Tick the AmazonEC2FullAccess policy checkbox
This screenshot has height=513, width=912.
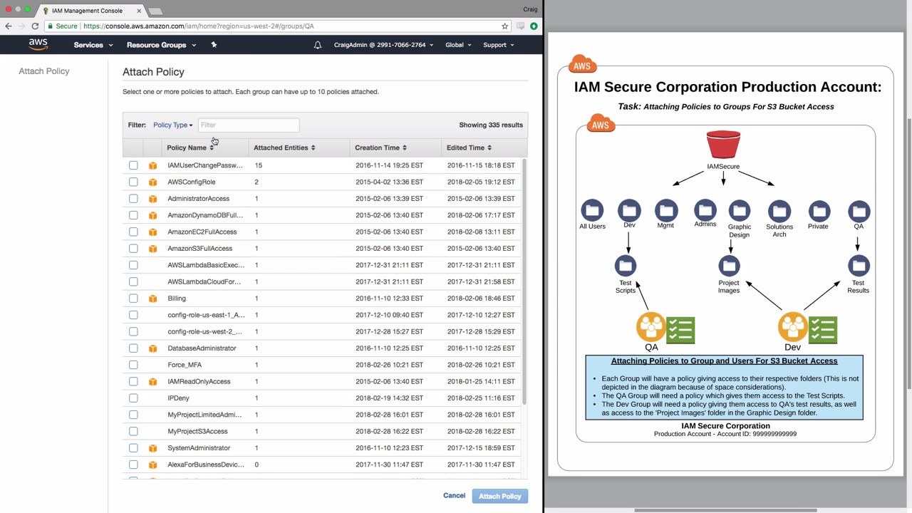point(133,232)
